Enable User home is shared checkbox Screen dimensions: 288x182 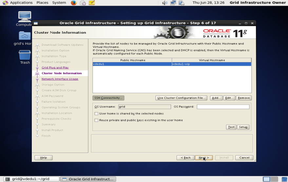[x=96, y=113]
